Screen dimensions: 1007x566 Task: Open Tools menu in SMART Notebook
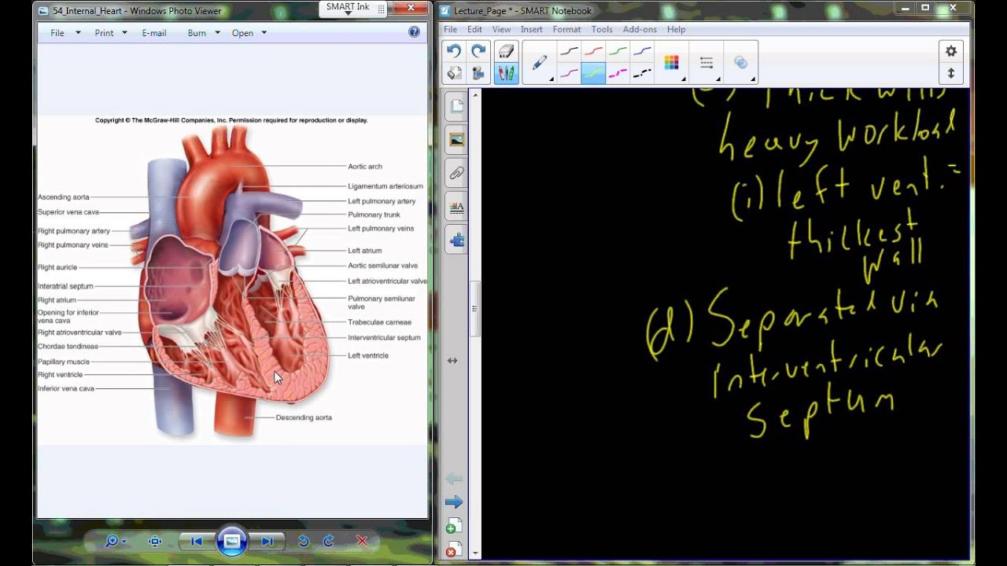tap(602, 29)
